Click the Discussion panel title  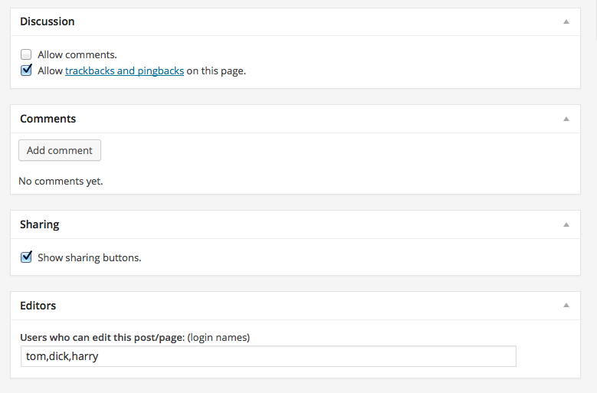point(48,21)
